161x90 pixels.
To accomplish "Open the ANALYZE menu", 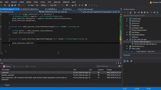I will [x=57, y=2].
